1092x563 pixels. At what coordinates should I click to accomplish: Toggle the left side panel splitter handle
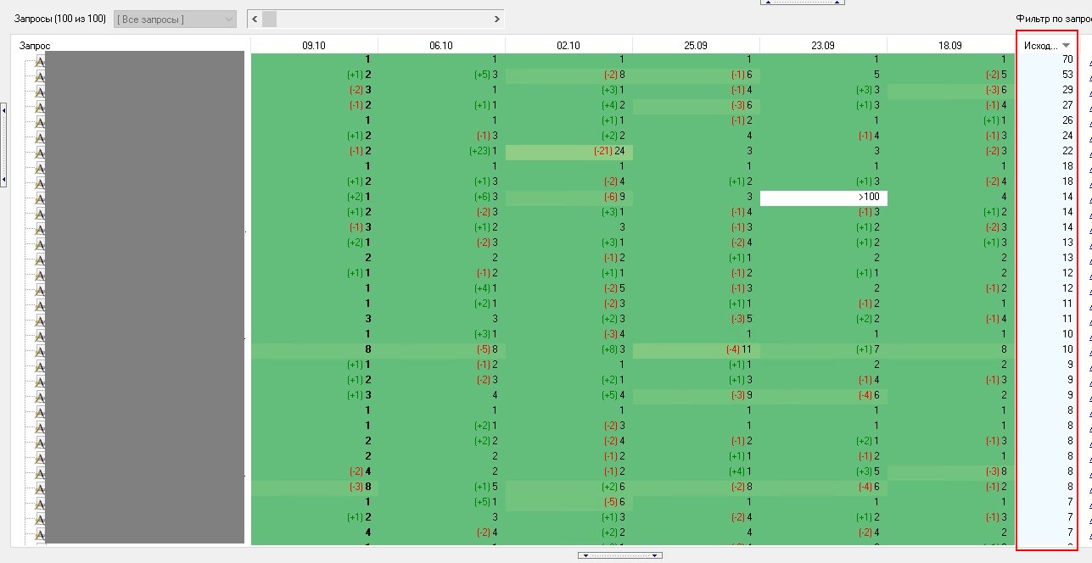[3, 144]
